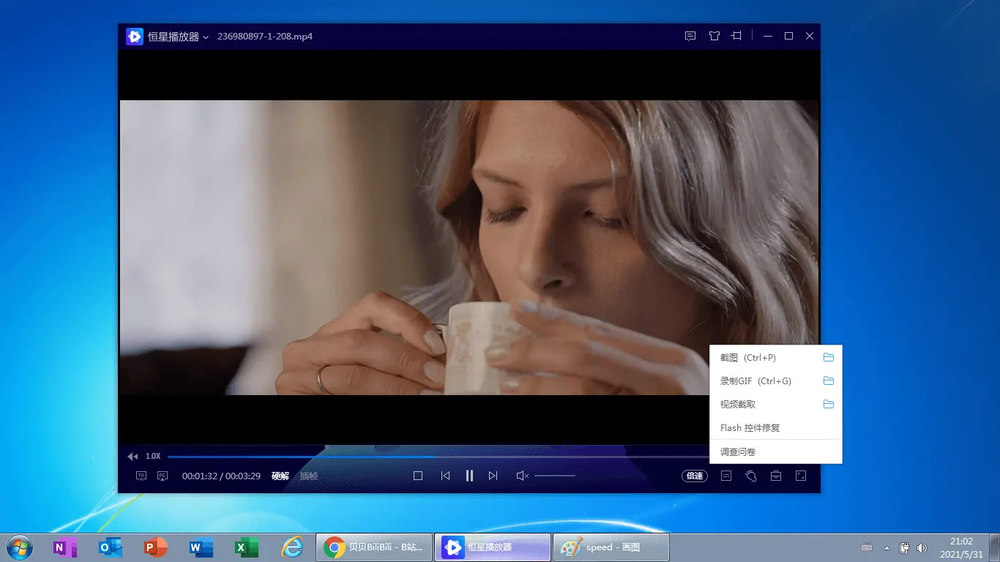Click the keyboard icon in system tray
This screenshot has width=1000, height=562.
pyautogui.click(x=867, y=547)
